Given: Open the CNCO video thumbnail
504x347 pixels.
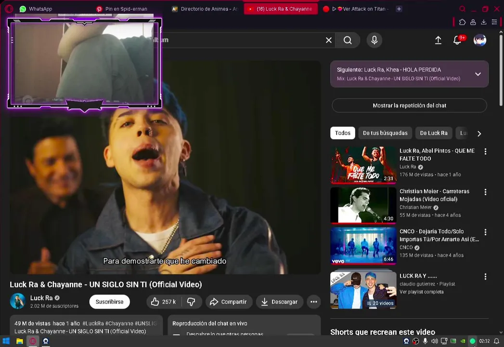Looking at the screenshot, I should click(363, 246).
